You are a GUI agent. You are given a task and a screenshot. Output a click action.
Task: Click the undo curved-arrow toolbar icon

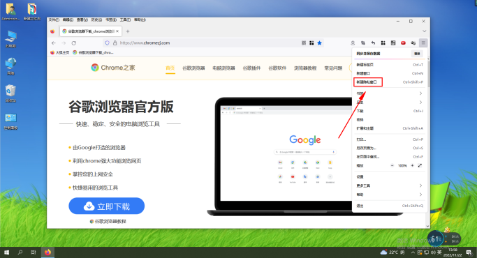(x=373, y=43)
